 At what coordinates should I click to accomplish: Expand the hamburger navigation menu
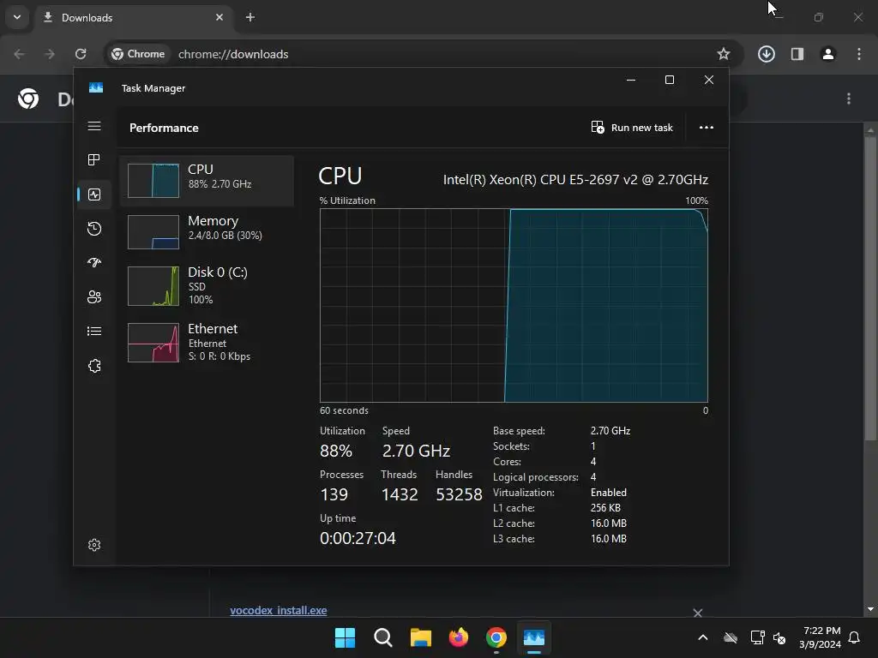point(94,126)
